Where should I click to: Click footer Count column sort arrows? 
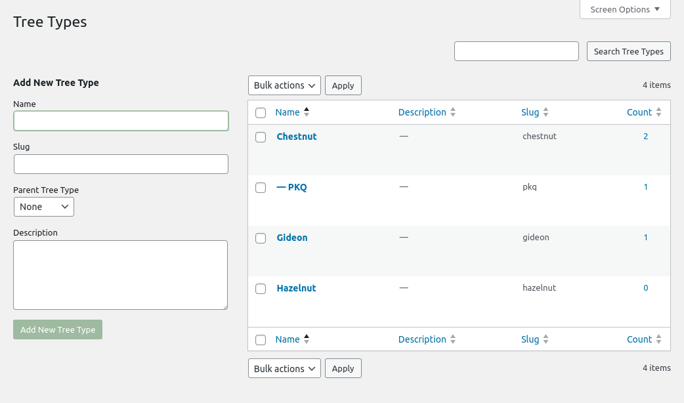(x=658, y=340)
